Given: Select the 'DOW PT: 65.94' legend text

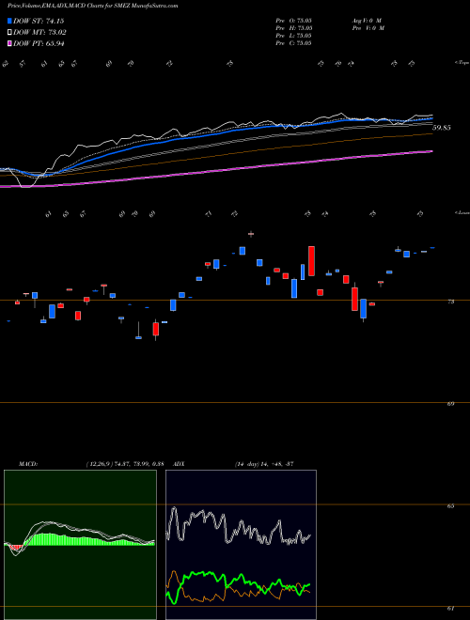Looking at the screenshot, I should point(39,43).
